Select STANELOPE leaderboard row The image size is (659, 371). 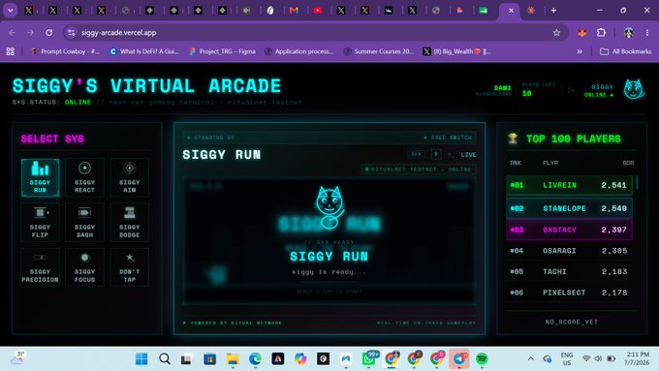(x=569, y=208)
